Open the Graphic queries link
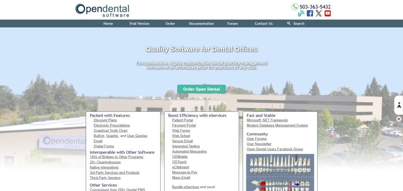The width and height of the screenshot is (403, 191). [x=112, y=136]
